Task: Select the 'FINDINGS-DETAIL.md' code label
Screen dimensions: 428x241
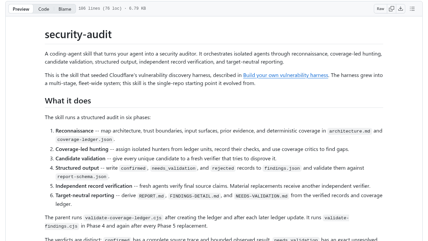Action: 195,196
